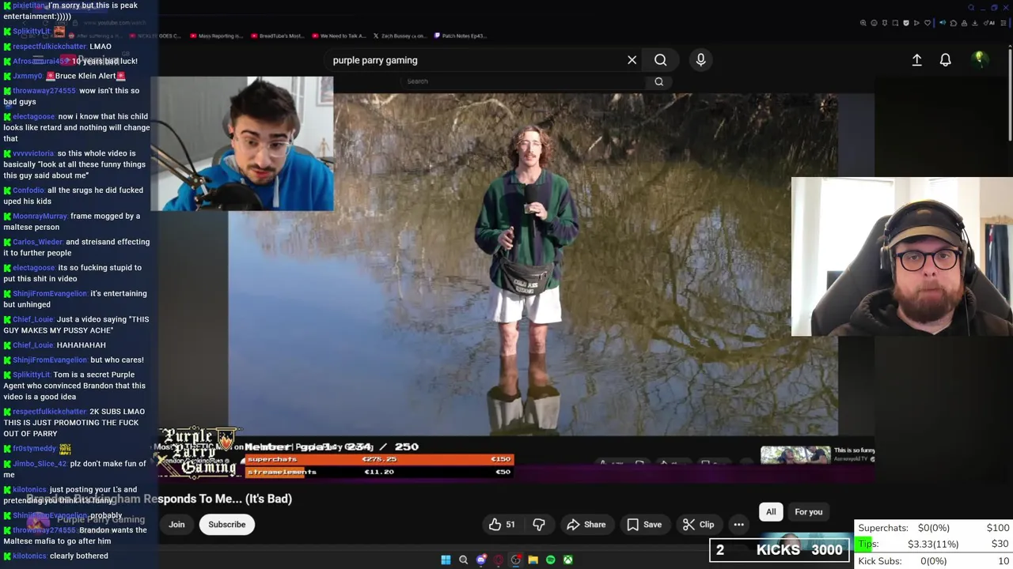Open YouTube notifications bell
1013x569 pixels.
point(945,60)
